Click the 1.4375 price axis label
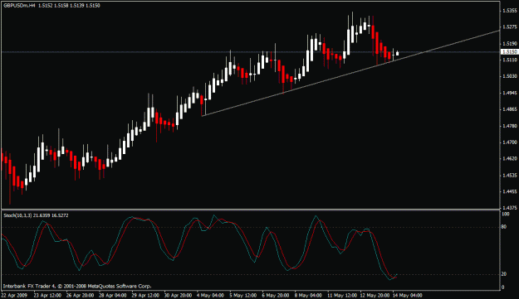519x299 pixels. (510, 208)
